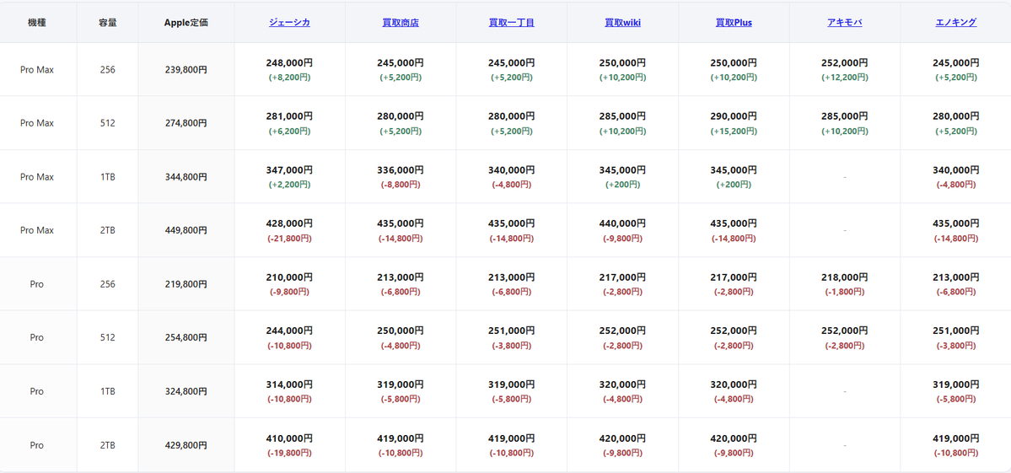Click 買取一丁目 price 251,000円

click(511, 331)
